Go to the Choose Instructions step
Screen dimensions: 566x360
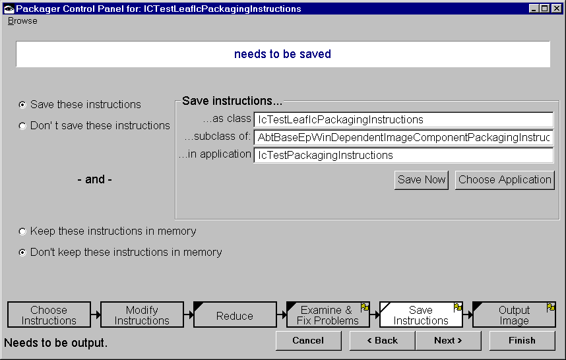[x=49, y=315]
